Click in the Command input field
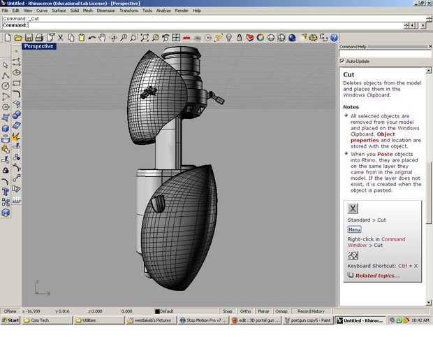This screenshot has width=433, height=347. (215, 25)
